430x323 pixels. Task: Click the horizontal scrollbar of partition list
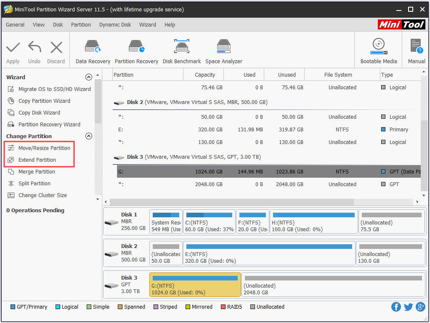point(232,202)
